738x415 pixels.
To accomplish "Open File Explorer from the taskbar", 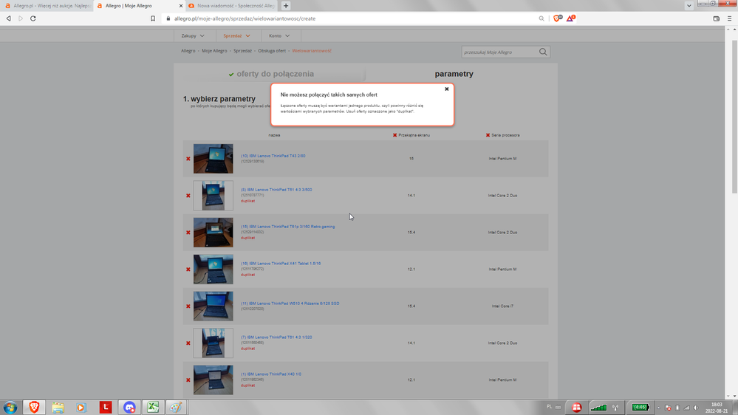I will pos(58,408).
